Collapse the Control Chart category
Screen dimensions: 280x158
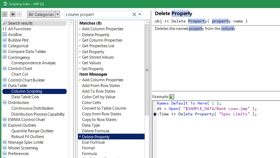click(5, 69)
